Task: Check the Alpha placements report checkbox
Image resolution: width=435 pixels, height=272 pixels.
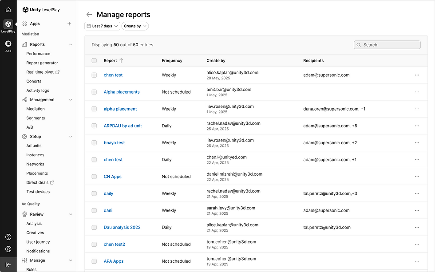Action: click(x=94, y=92)
